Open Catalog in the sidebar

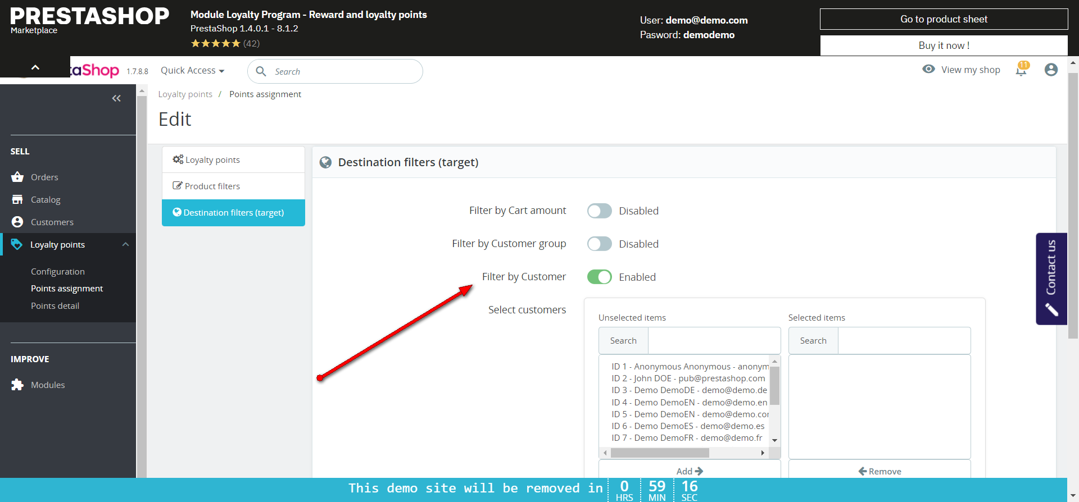click(46, 199)
